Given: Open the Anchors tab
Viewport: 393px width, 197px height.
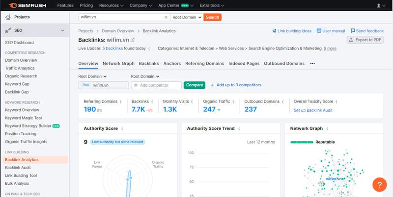Looking at the screenshot, I should [x=172, y=64].
